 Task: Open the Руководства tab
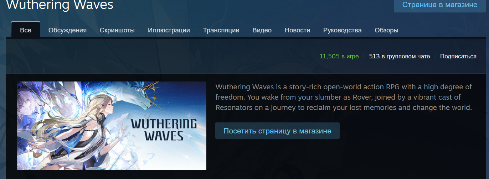point(343,30)
